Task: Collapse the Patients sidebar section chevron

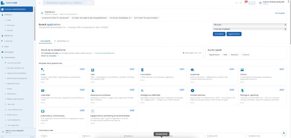Action: pyautogui.click(x=31, y=15)
